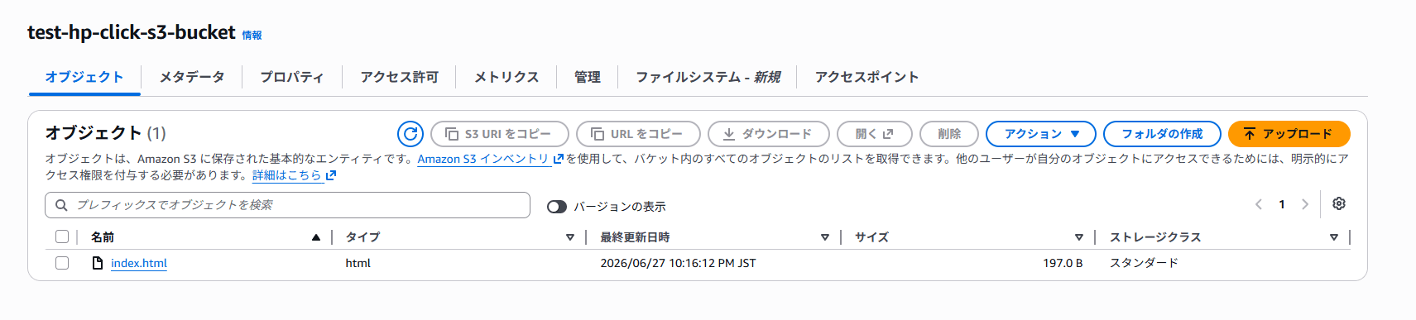Click the フォルダの作成 button
1416x320 pixels.
pyautogui.click(x=1162, y=134)
